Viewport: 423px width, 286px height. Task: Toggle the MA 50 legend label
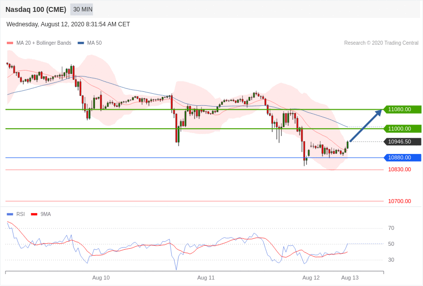94,43
